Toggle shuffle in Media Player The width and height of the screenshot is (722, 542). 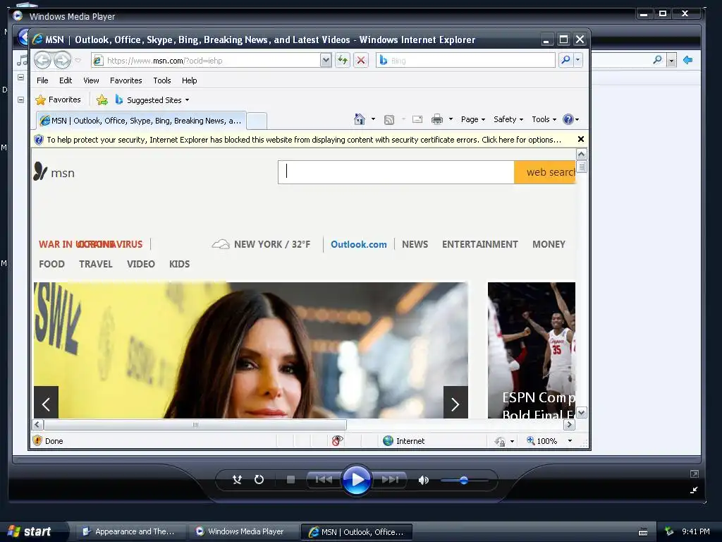click(x=237, y=480)
